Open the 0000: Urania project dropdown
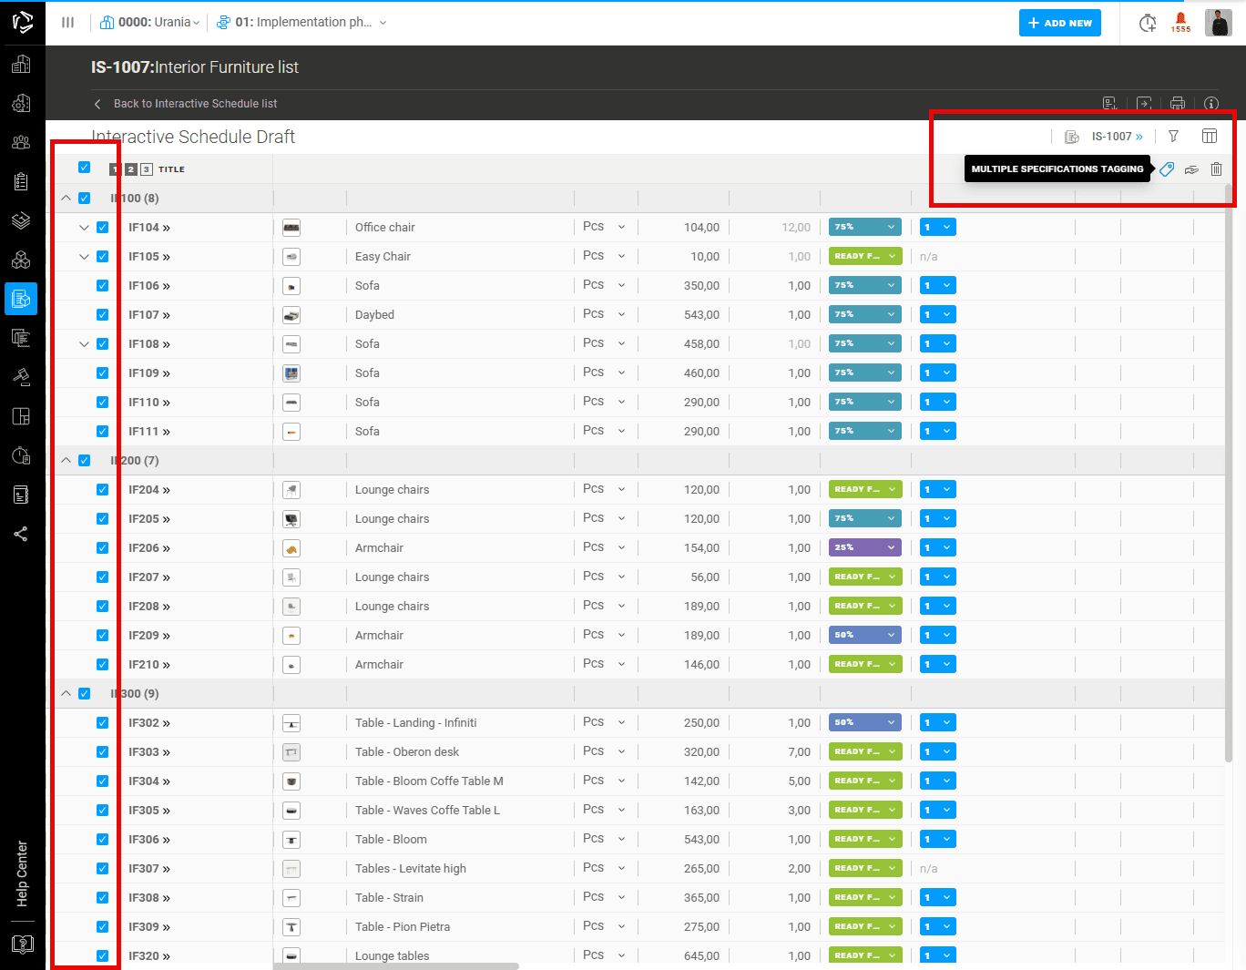Viewport: 1246px width, 970px height. coord(149,23)
